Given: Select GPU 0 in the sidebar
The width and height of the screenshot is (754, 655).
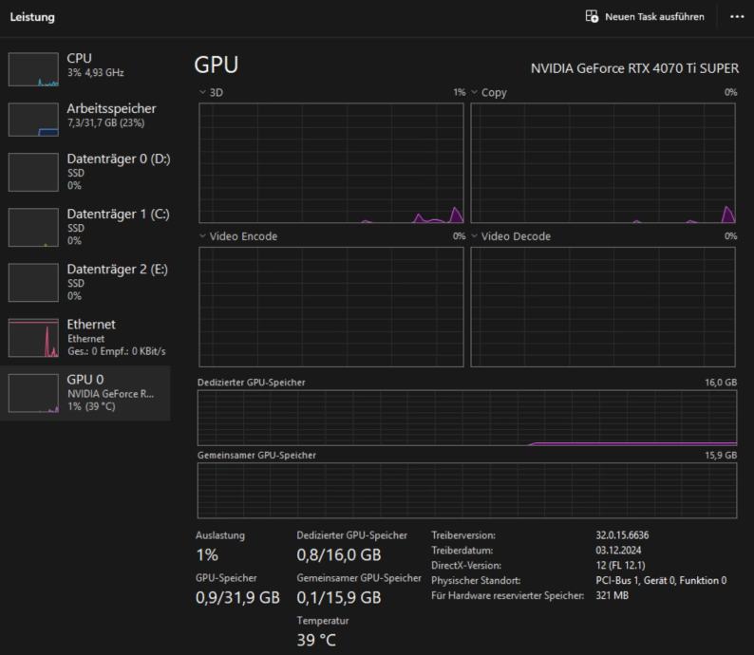Looking at the screenshot, I should coord(85,393).
